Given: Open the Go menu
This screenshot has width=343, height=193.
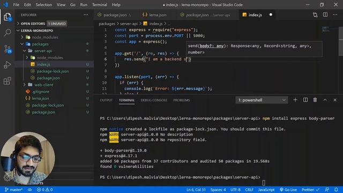Looking at the screenshot, I should click(73, 5).
